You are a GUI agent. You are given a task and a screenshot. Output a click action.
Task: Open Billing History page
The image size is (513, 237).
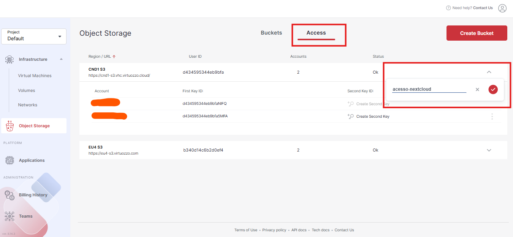coord(33,195)
